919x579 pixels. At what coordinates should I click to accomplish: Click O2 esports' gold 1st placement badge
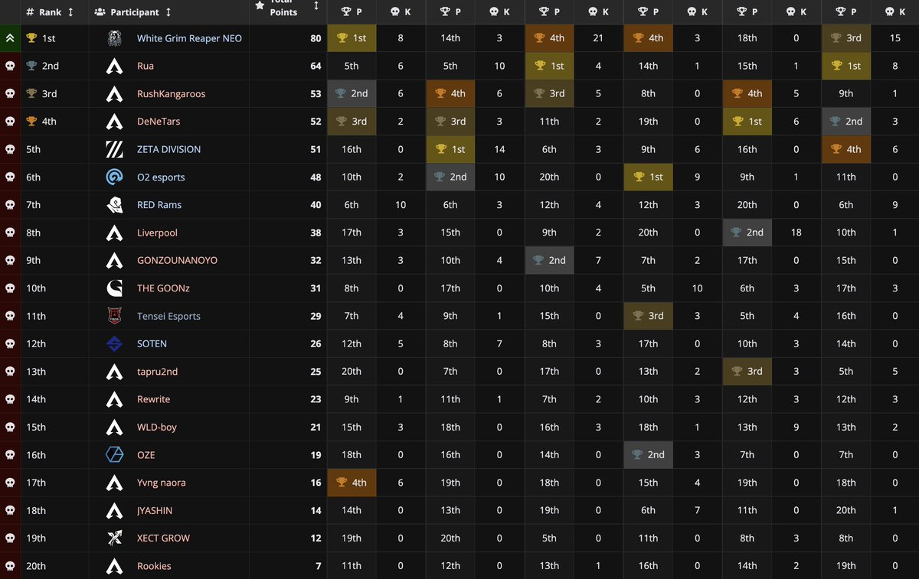click(x=648, y=177)
